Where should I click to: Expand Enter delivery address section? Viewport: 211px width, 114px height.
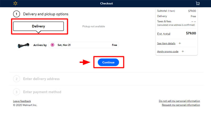(x=41, y=79)
